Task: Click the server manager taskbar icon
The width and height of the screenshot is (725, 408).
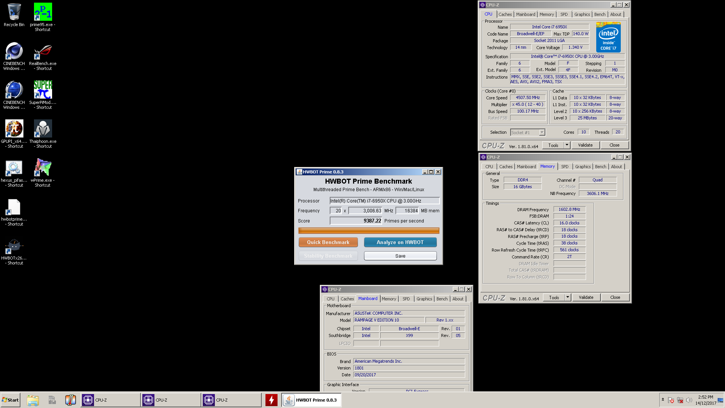Action: (52, 400)
